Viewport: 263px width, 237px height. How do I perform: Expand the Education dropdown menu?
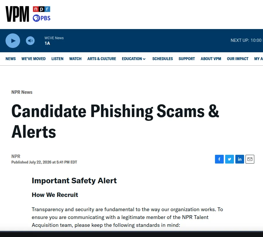coord(134,59)
